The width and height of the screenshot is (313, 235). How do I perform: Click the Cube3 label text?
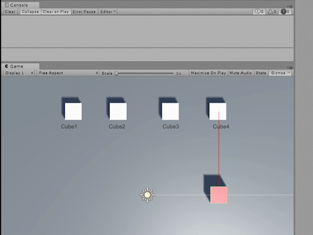click(171, 126)
